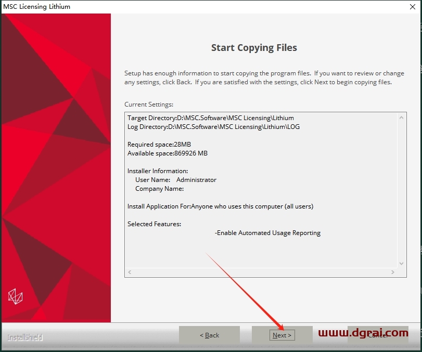The width and height of the screenshot is (422, 352).
Task: Click the 'MSC Licensing Lithium' window title
Action: point(36,7)
